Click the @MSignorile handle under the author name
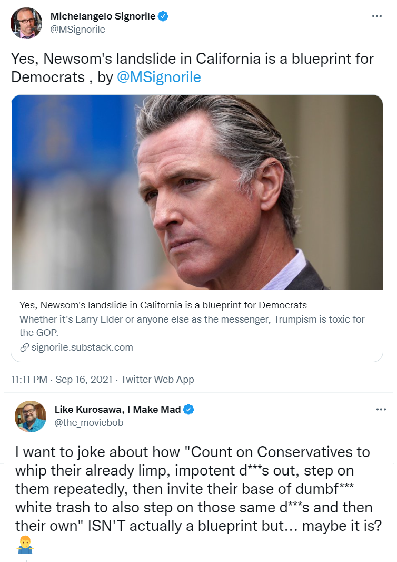This screenshot has width=397, height=562. (77, 30)
